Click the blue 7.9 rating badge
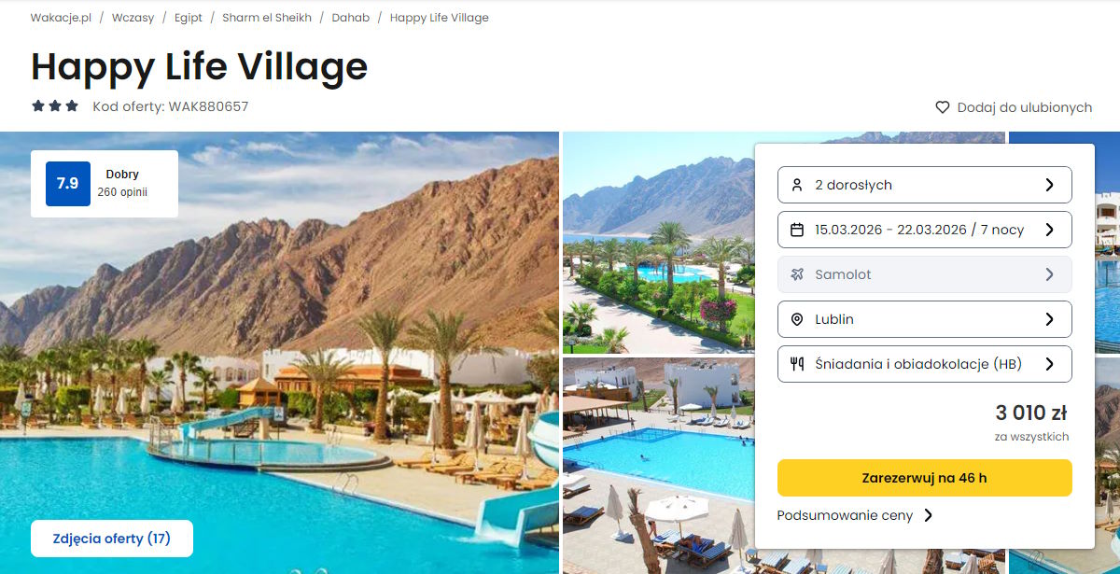 tap(68, 184)
